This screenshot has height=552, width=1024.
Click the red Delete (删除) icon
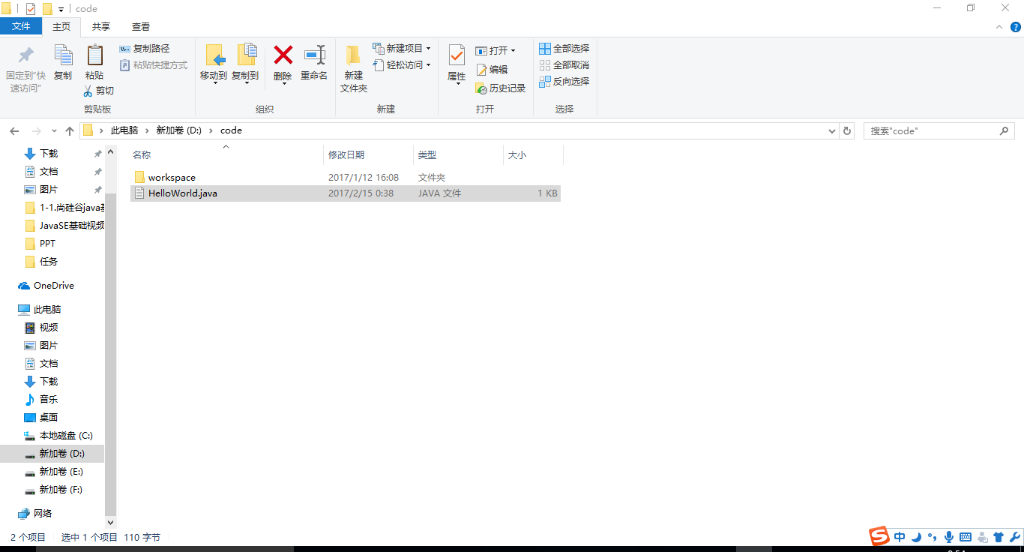click(x=283, y=55)
